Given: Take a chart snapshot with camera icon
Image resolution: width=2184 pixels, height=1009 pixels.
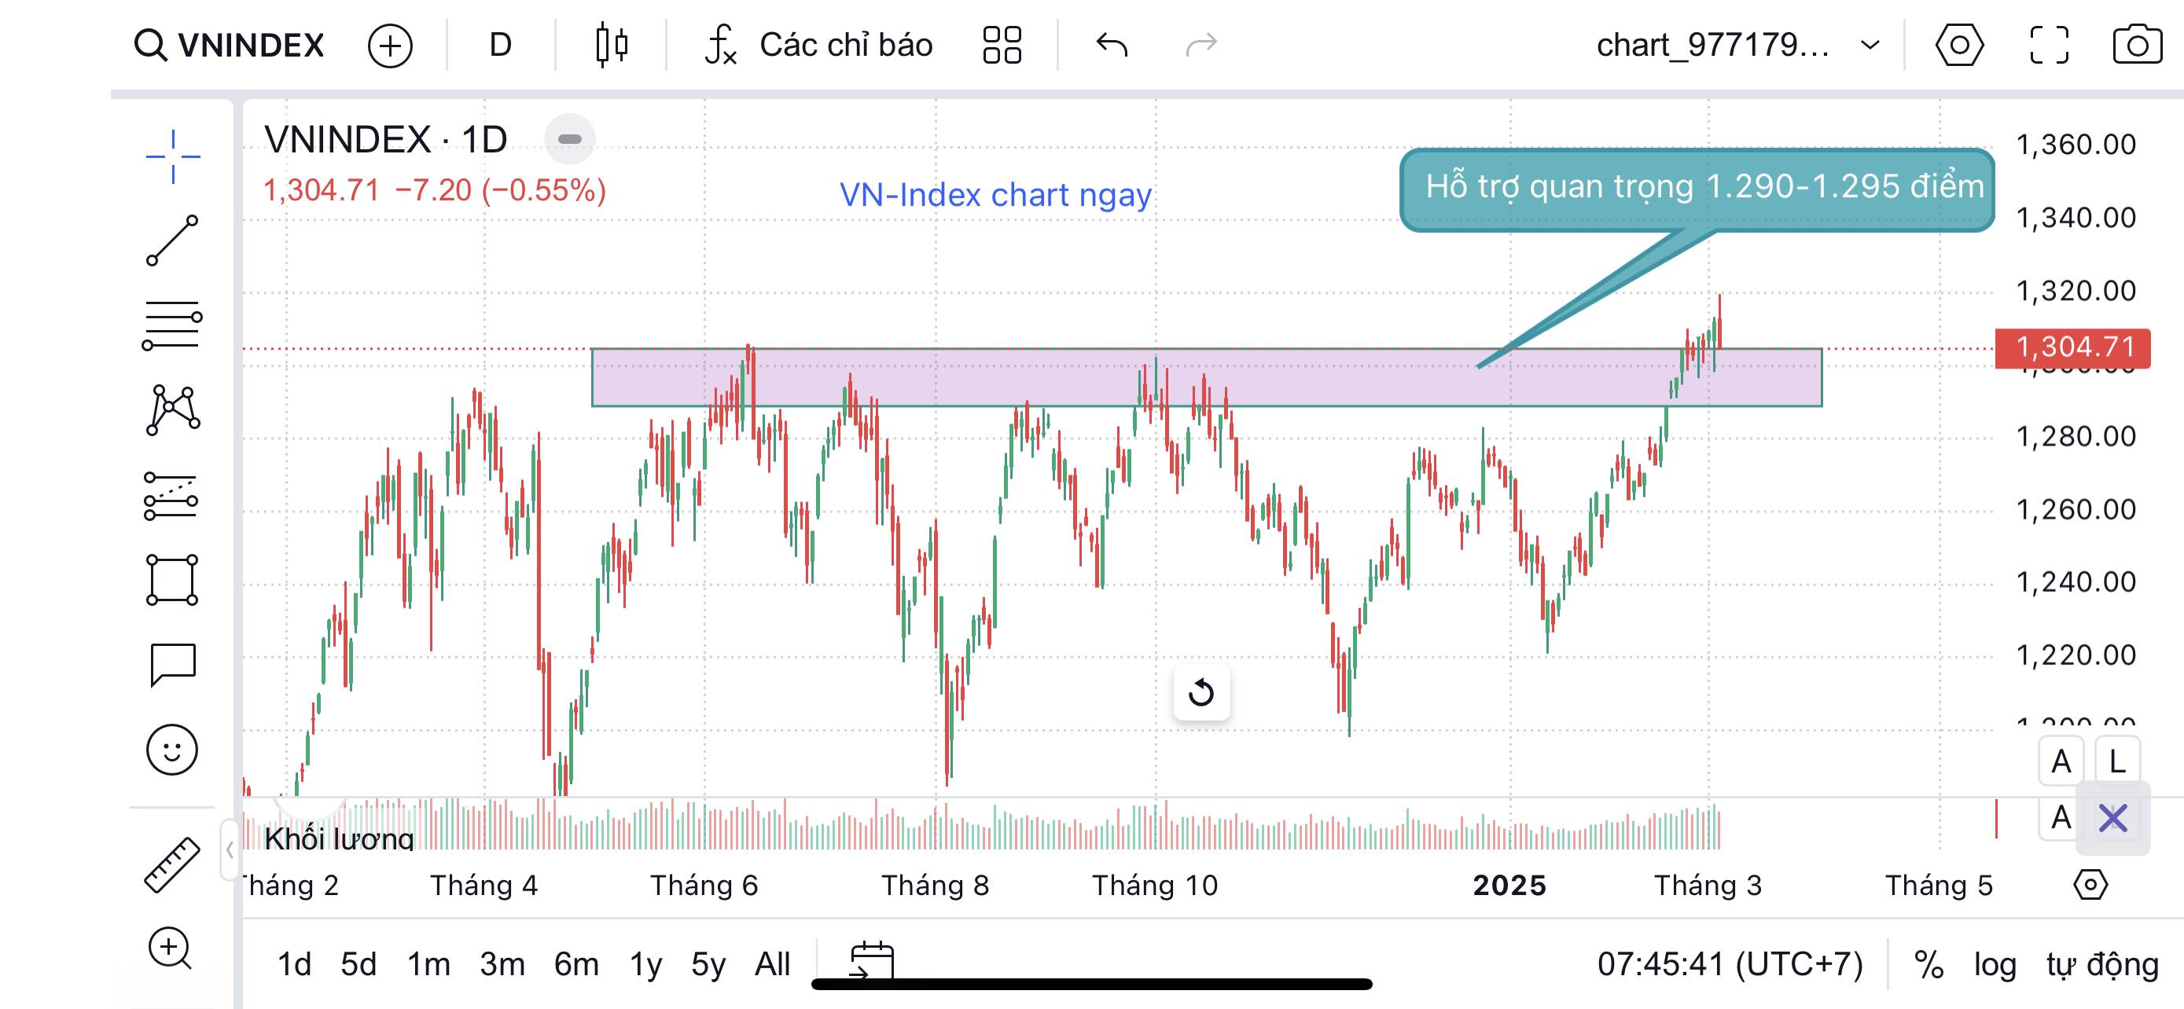Looking at the screenshot, I should (2137, 45).
